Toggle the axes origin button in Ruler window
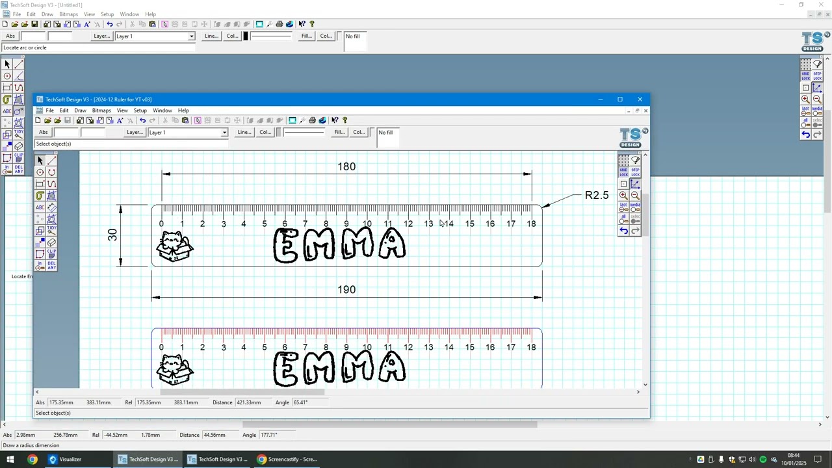 point(635,184)
